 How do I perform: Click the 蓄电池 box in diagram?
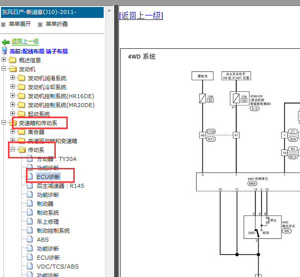202,76
